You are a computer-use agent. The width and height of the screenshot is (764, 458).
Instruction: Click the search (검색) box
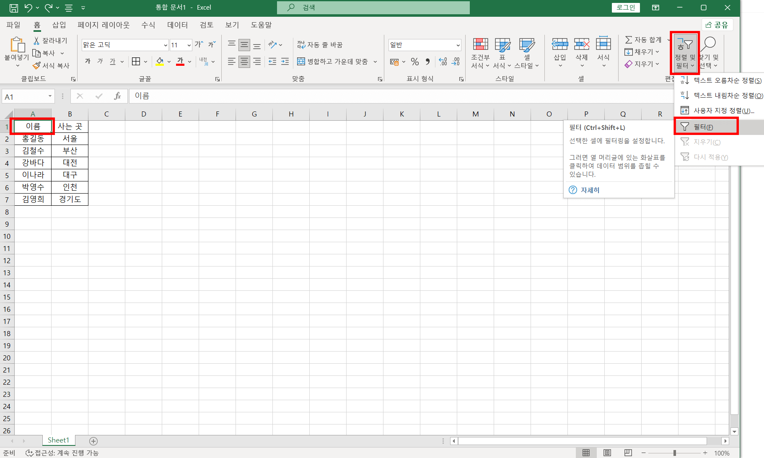click(x=373, y=8)
